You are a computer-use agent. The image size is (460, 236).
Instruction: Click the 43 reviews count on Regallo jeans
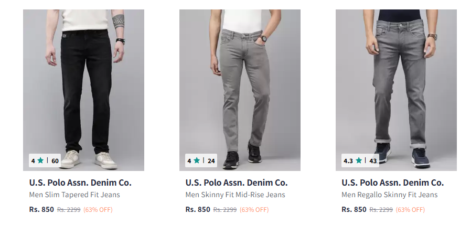pyautogui.click(x=373, y=161)
